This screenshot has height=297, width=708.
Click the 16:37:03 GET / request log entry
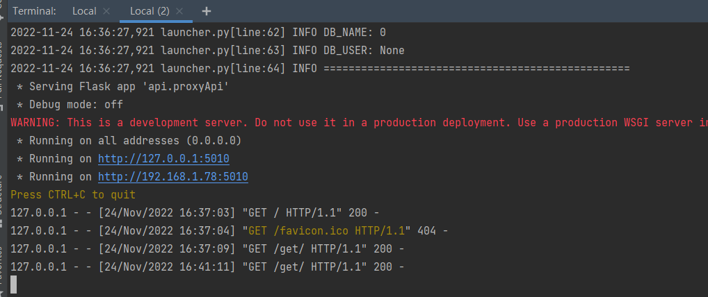click(195, 212)
